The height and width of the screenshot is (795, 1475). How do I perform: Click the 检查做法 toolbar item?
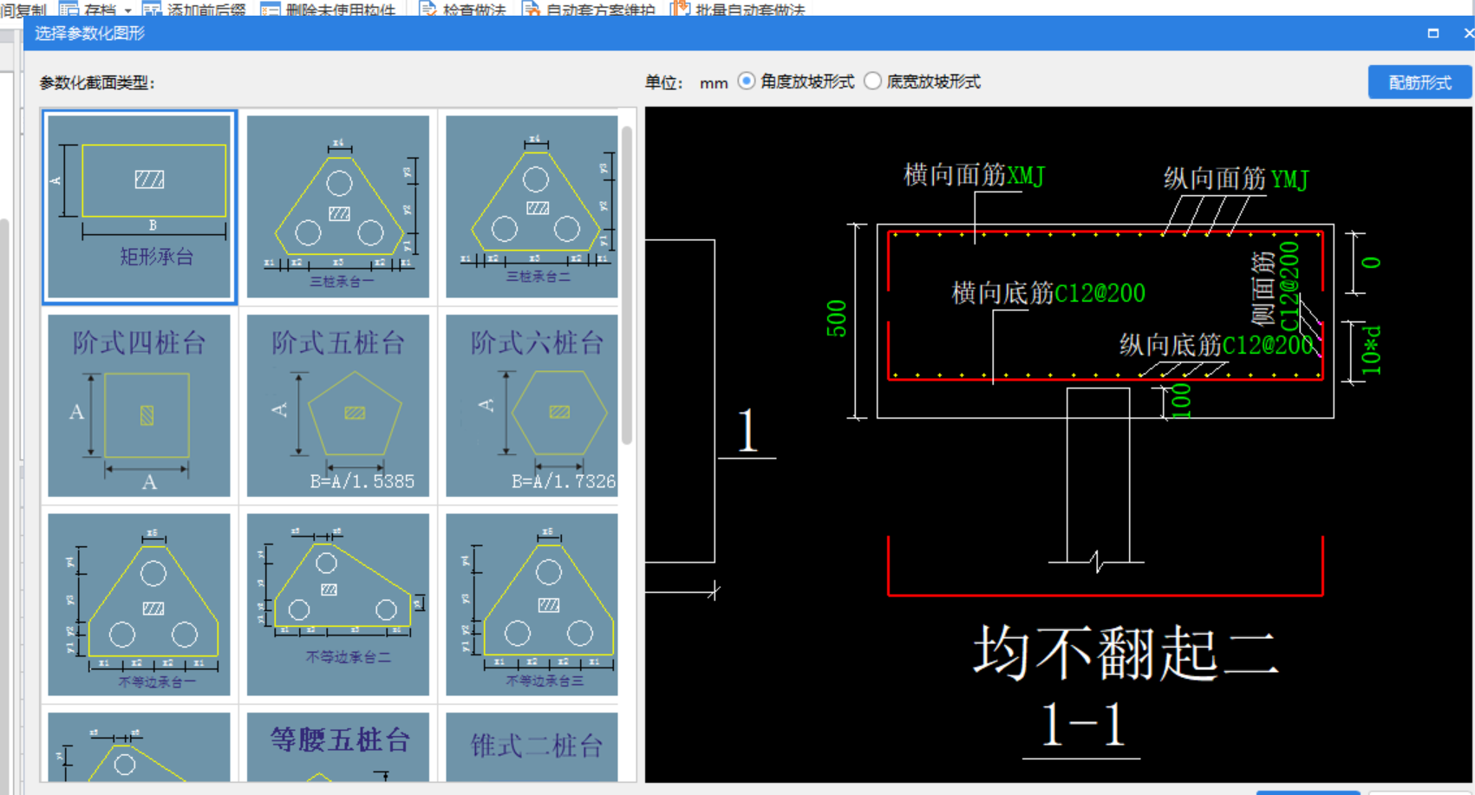(463, 10)
